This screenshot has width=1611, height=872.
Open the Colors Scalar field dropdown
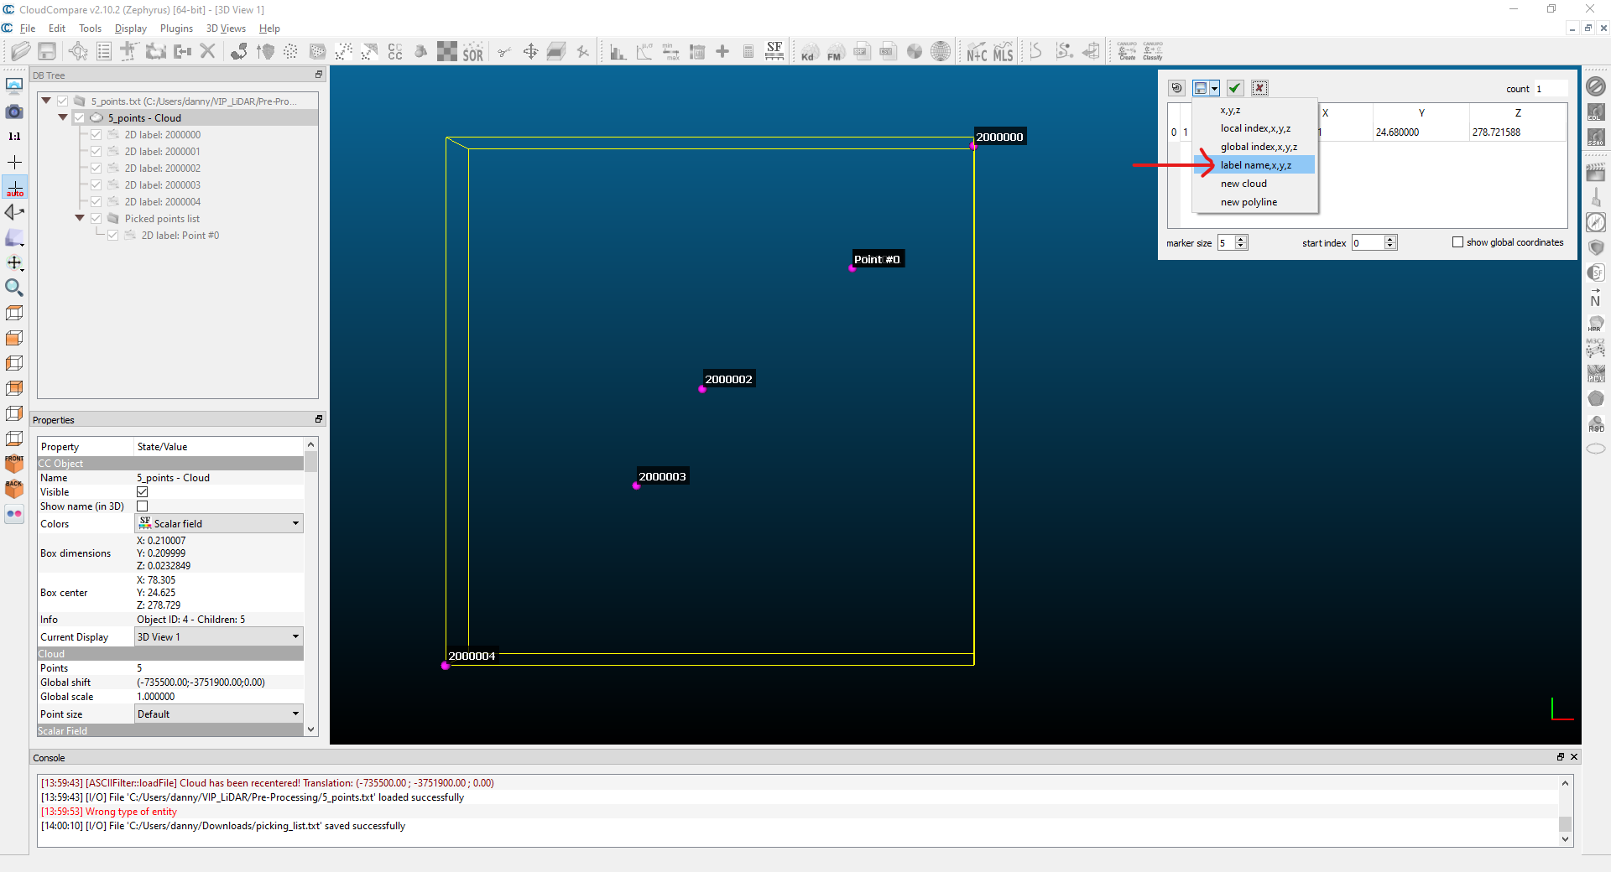pos(219,524)
